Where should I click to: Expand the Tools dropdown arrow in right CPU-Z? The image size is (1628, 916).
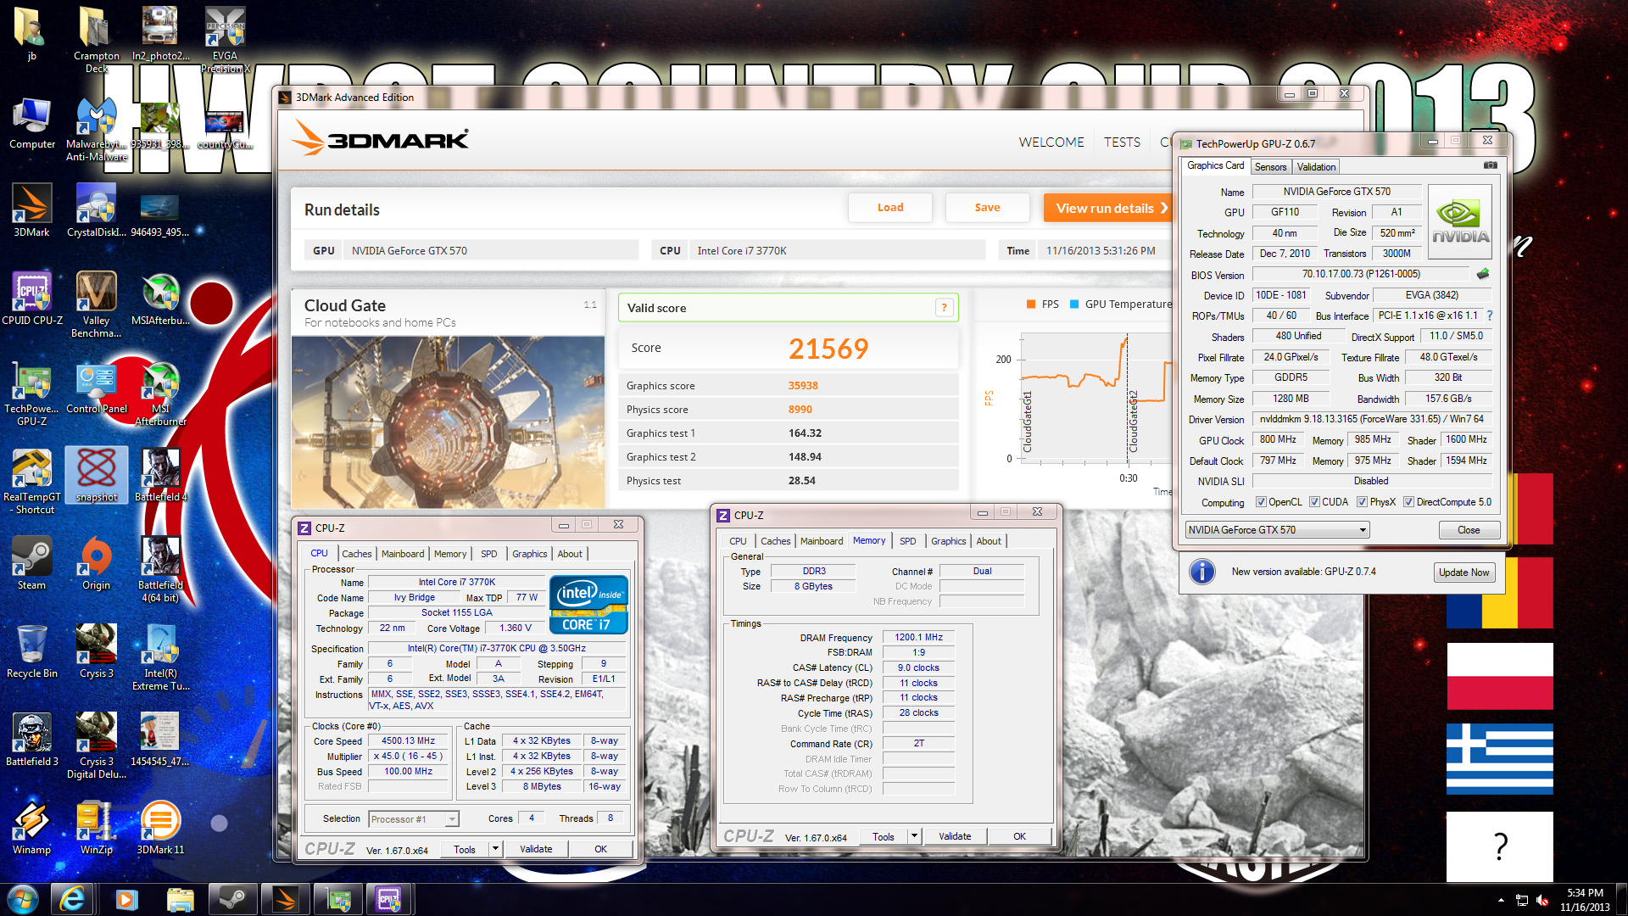[x=914, y=836]
